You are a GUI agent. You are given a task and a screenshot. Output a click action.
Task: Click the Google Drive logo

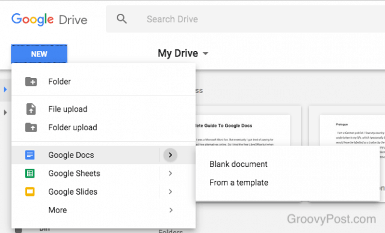(x=49, y=19)
